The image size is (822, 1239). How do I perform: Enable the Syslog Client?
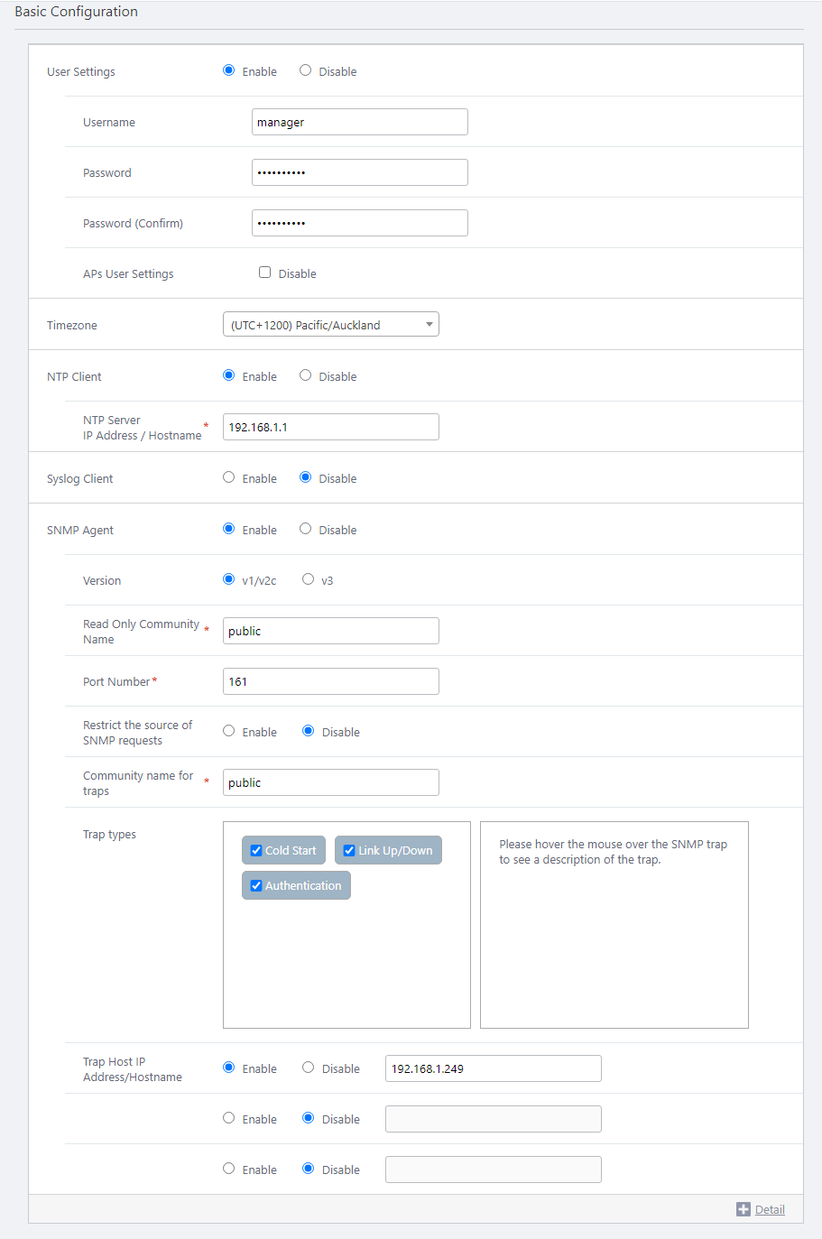point(229,477)
